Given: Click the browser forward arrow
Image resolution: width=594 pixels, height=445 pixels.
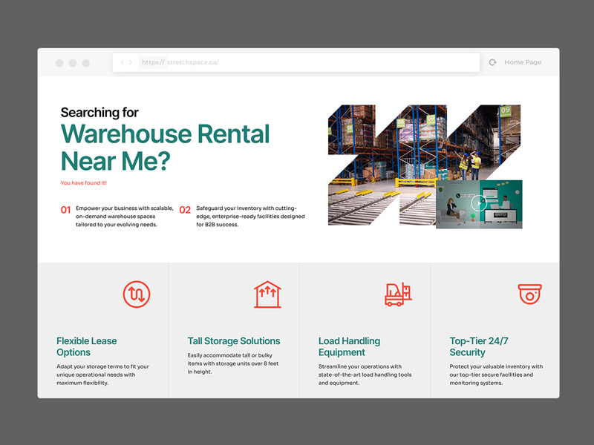Looking at the screenshot, I should coord(131,62).
